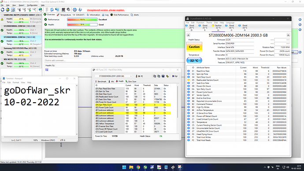This screenshot has width=304, height=171.
Task: Click the Exit button in HD Tune
Action: [x=174, y=76]
